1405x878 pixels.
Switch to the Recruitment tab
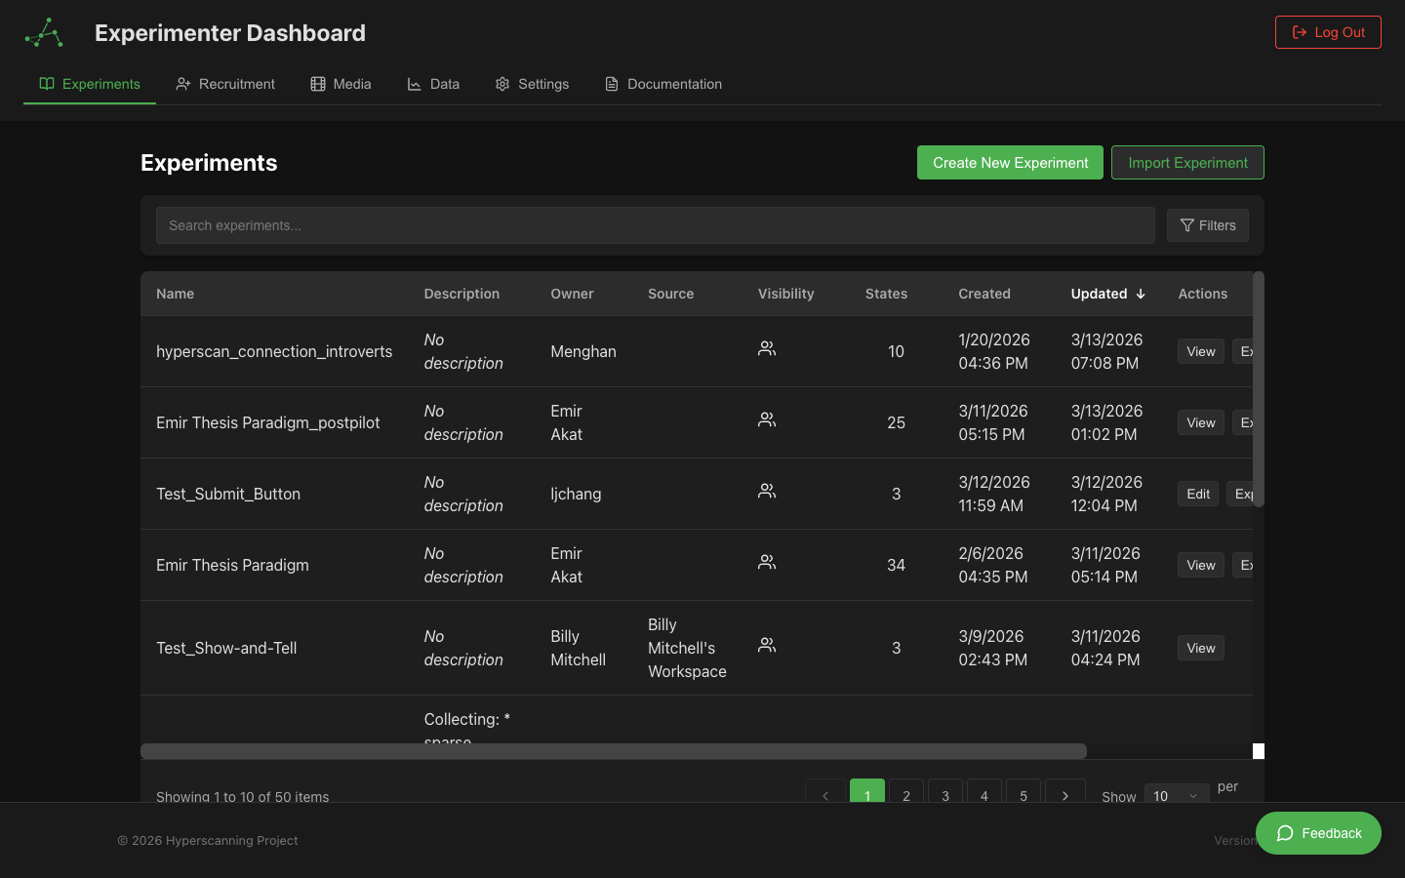click(x=224, y=84)
